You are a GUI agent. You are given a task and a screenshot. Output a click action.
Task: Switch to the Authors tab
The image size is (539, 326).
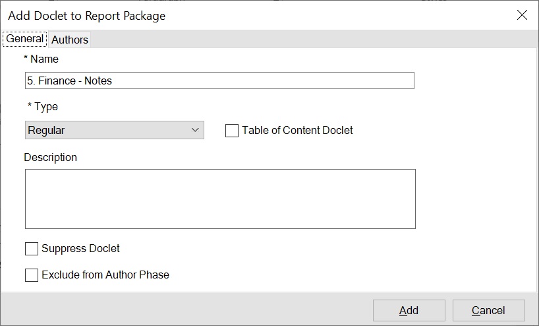coord(70,40)
